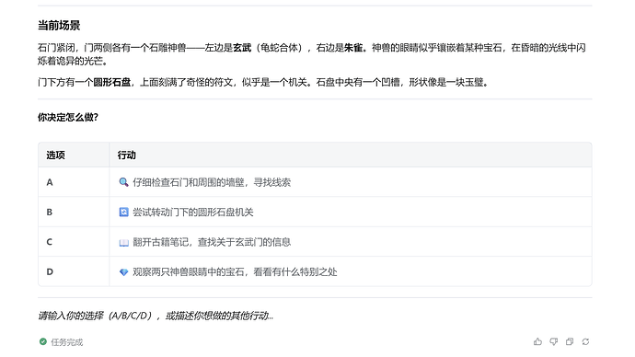The image size is (635, 357).
Task: Select the text '尝试转动门下的圆形石盘机关'
Action: pyautogui.click(x=193, y=213)
